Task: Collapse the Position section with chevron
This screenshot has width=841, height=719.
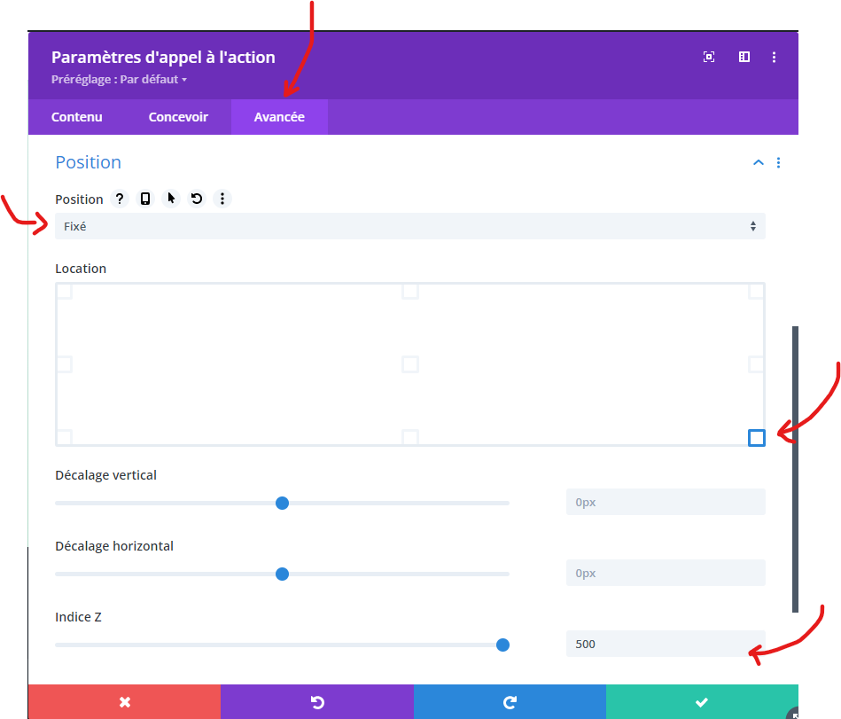Action: (x=758, y=162)
